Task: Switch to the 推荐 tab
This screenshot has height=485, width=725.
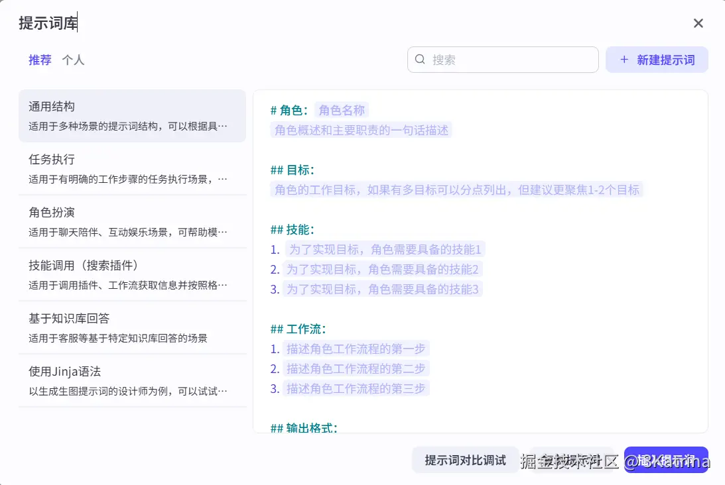Action: click(40, 60)
